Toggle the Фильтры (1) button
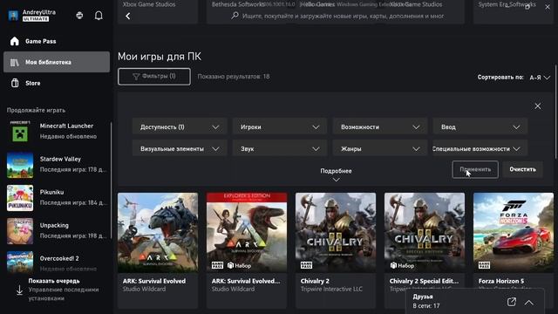558x314 pixels. [154, 77]
